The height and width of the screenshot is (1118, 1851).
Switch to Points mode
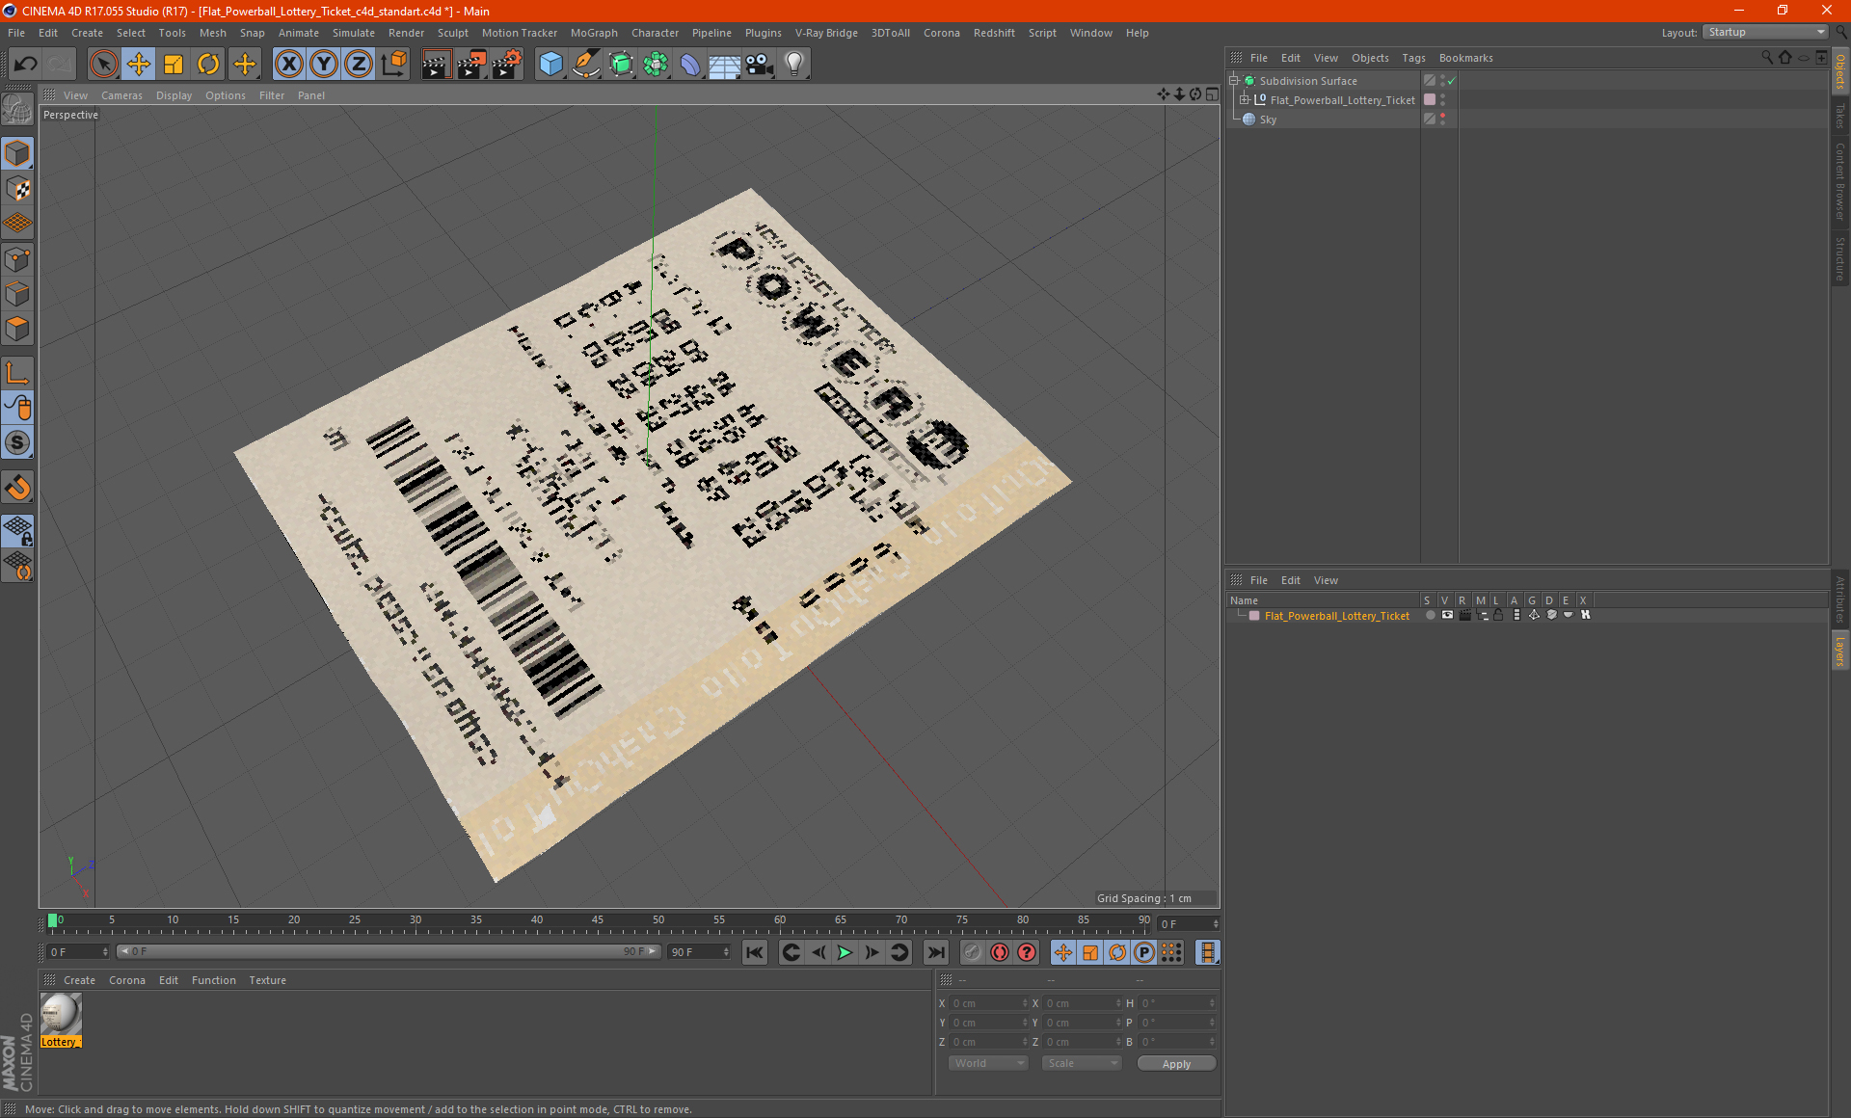pos(18,259)
